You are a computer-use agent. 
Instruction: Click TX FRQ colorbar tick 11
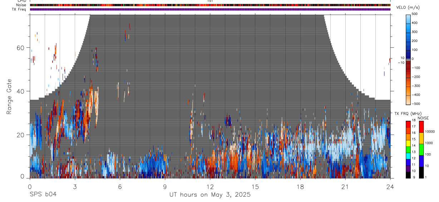tap(414, 165)
